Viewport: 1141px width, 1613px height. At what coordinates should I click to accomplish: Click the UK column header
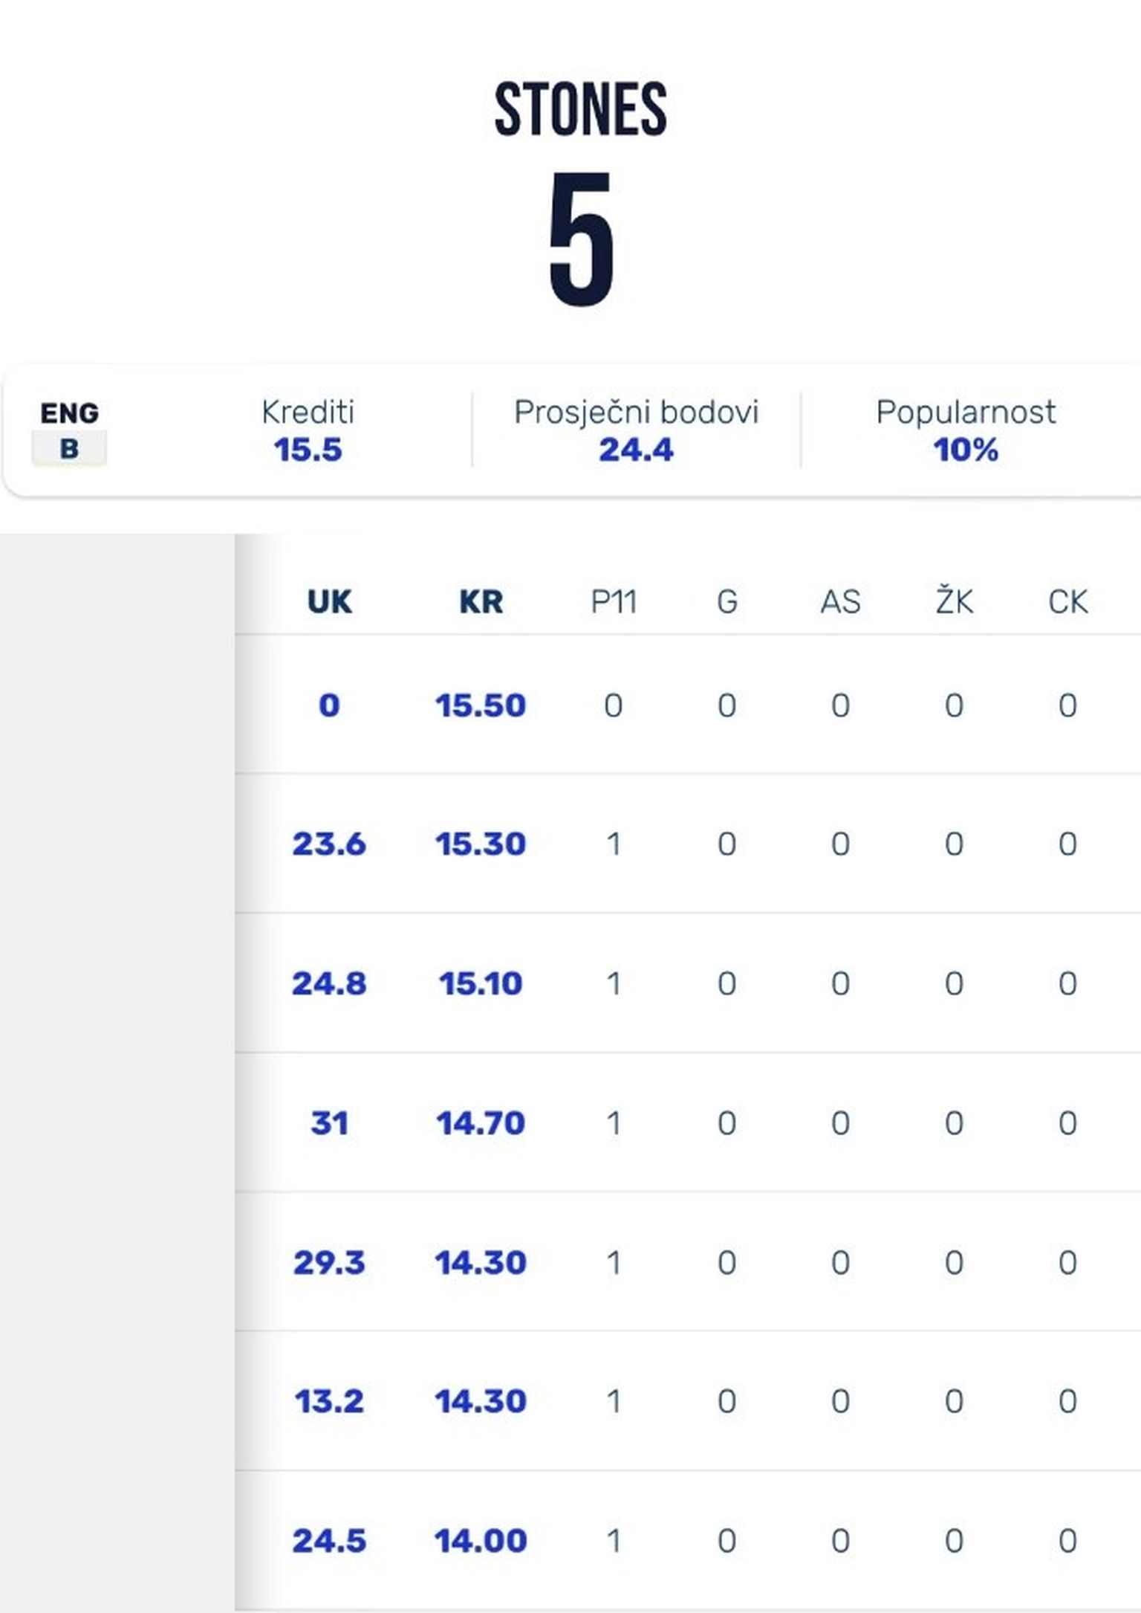point(329,601)
